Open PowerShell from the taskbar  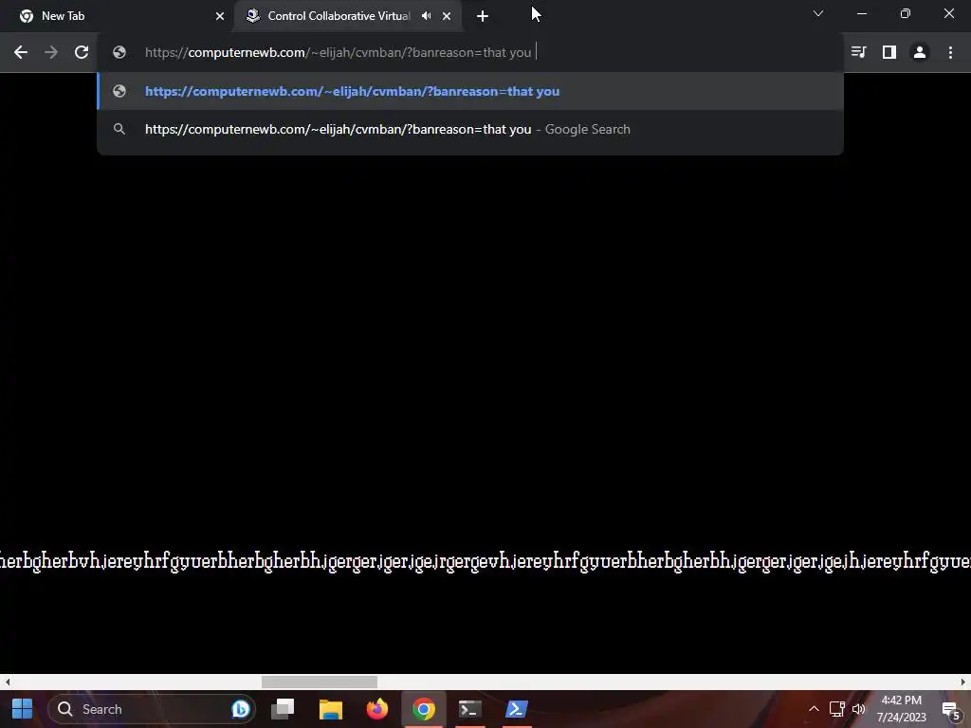tap(517, 709)
